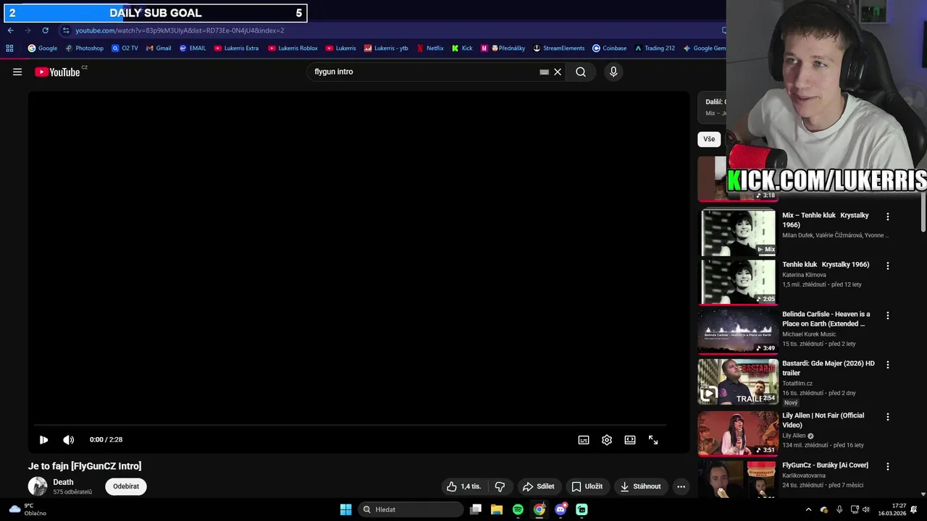This screenshot has height=521, width=927.
Task: Open options for the Lily Allen video
Action: [x=887, y=417]
